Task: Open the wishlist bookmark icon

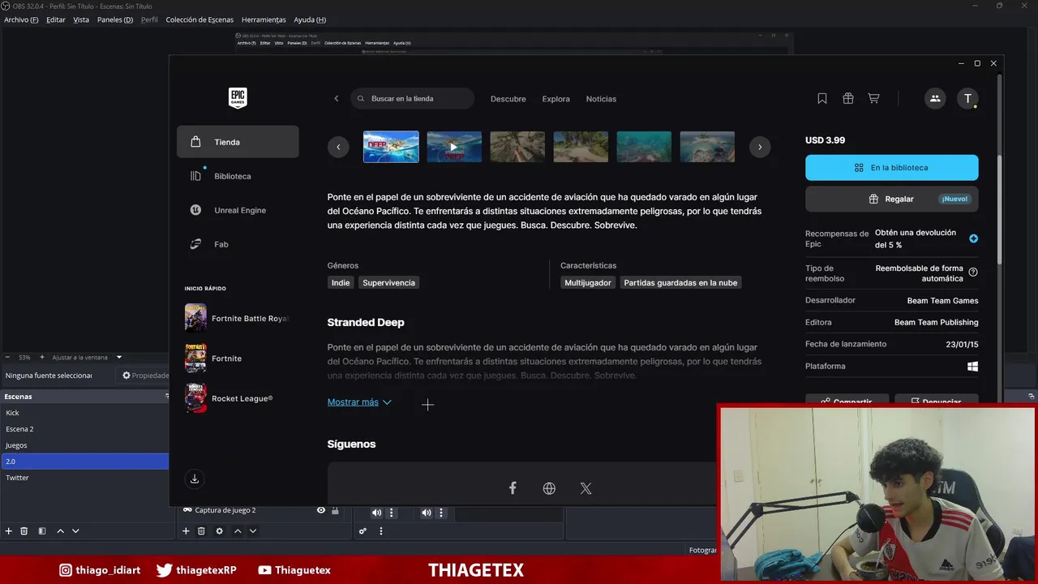Action: [822, 98]
